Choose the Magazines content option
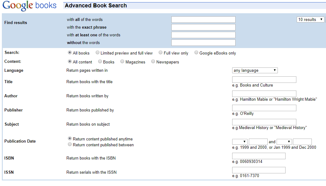Viewport: 326px width, 186px height. 122,62
